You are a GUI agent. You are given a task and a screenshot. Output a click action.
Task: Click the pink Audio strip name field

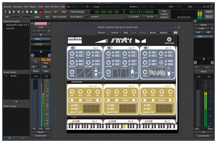[41, 24]
